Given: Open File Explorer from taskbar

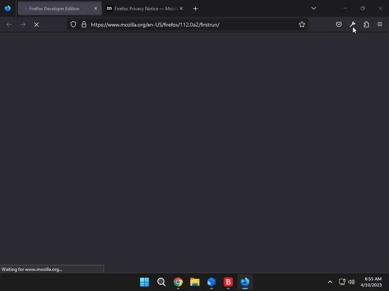Looking at the screenshot, I should click(x=195, y=282).
